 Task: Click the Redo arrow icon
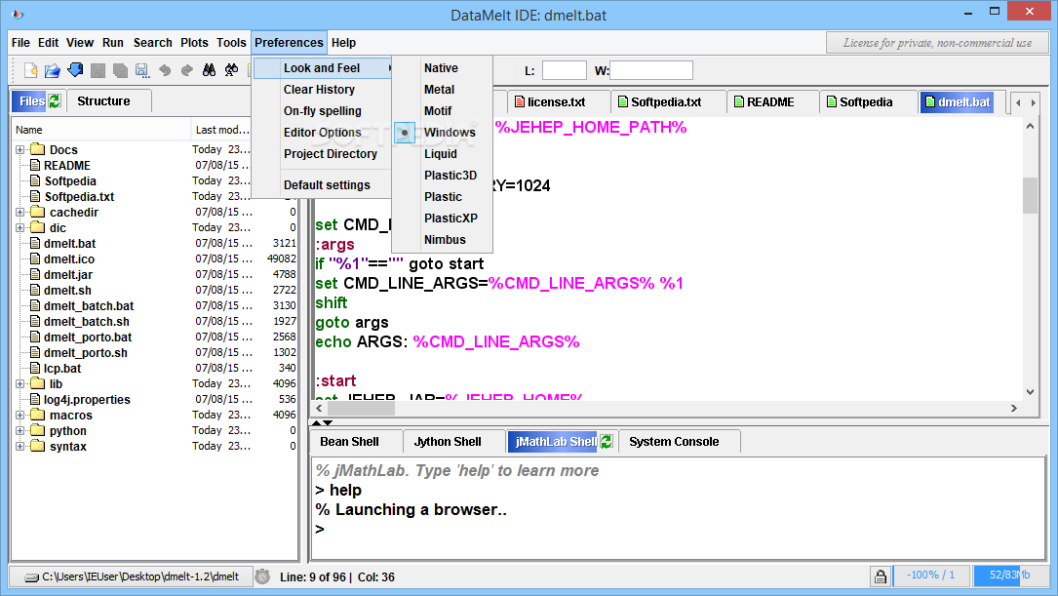pos(187,70)
